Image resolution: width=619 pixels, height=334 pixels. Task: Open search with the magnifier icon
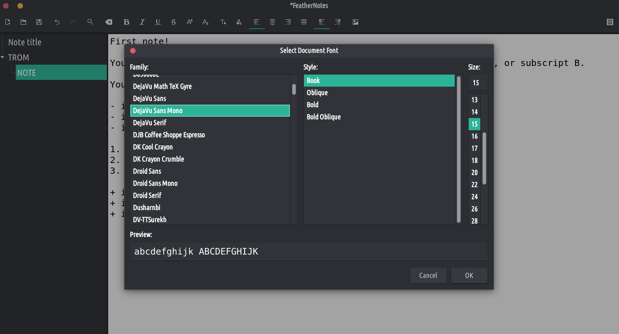click(90, 22)
